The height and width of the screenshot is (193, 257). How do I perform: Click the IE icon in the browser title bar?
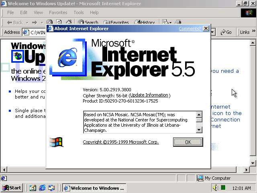(x=4, y=4)
